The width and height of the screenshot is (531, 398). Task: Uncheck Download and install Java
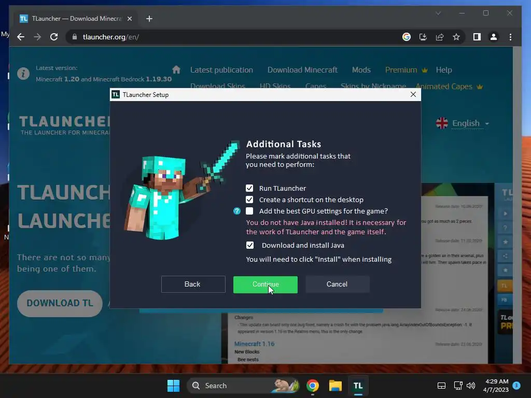pyautogui.click(x=249, y=245)
